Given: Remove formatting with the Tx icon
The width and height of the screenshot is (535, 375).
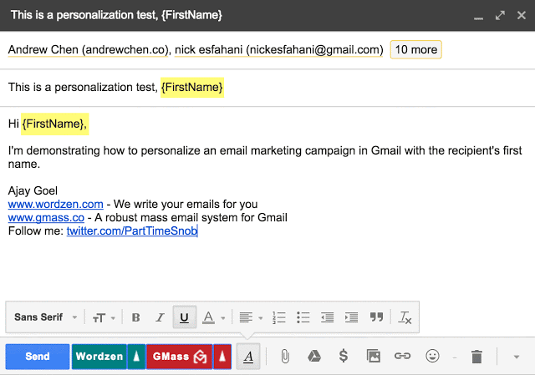Looking at the screenshot, I should click(405, 317).
